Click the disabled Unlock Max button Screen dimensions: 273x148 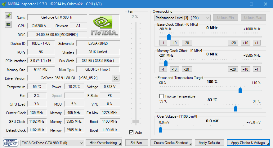pyautogui.click(x=253, y=18)
